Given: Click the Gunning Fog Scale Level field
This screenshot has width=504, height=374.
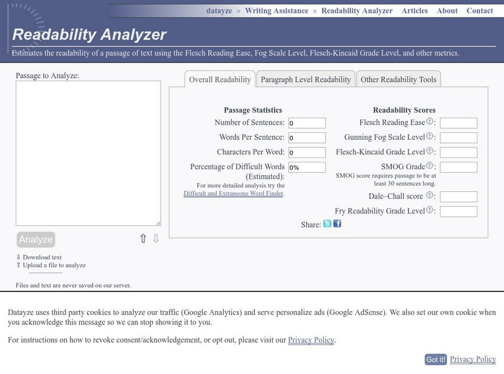Looking at the screenshot, I should coord(459,137).
